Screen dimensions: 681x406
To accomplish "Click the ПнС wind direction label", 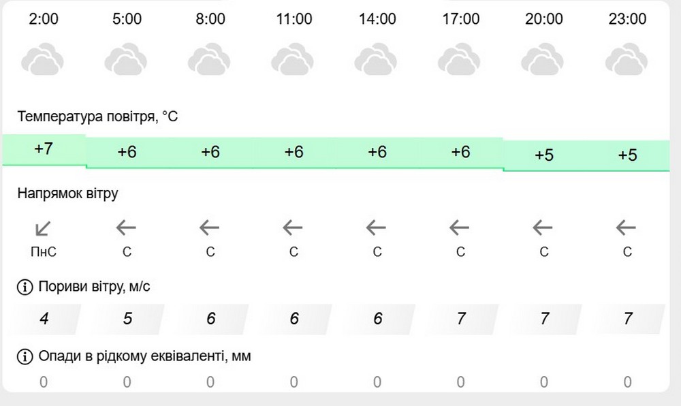I will pyautogui.click(x=44, y=253).
